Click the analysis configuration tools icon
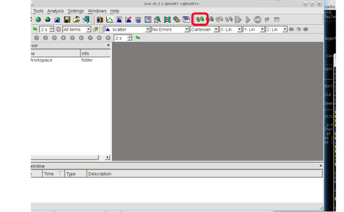344x212 pixels. pos(267,20)
